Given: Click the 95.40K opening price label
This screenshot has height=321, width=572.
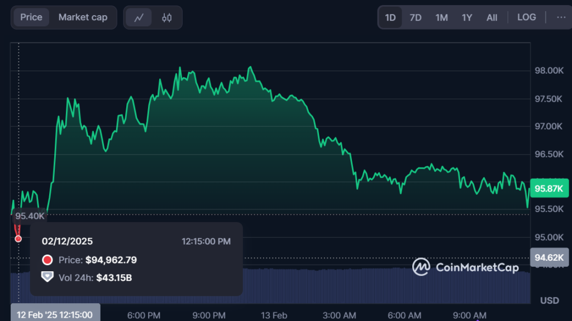Looking at the screenshot, I should pos(30,216).
